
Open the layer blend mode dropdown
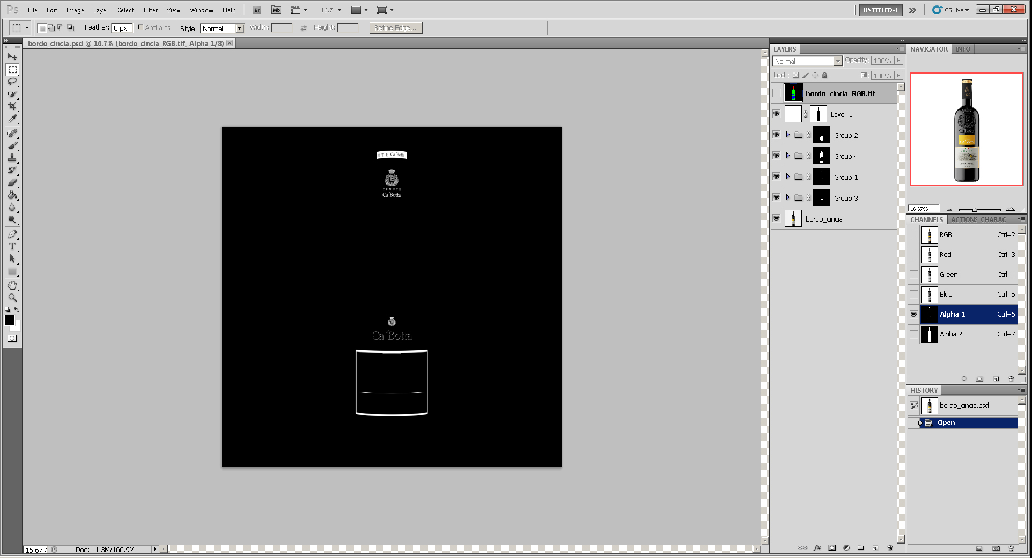(807, 61)
